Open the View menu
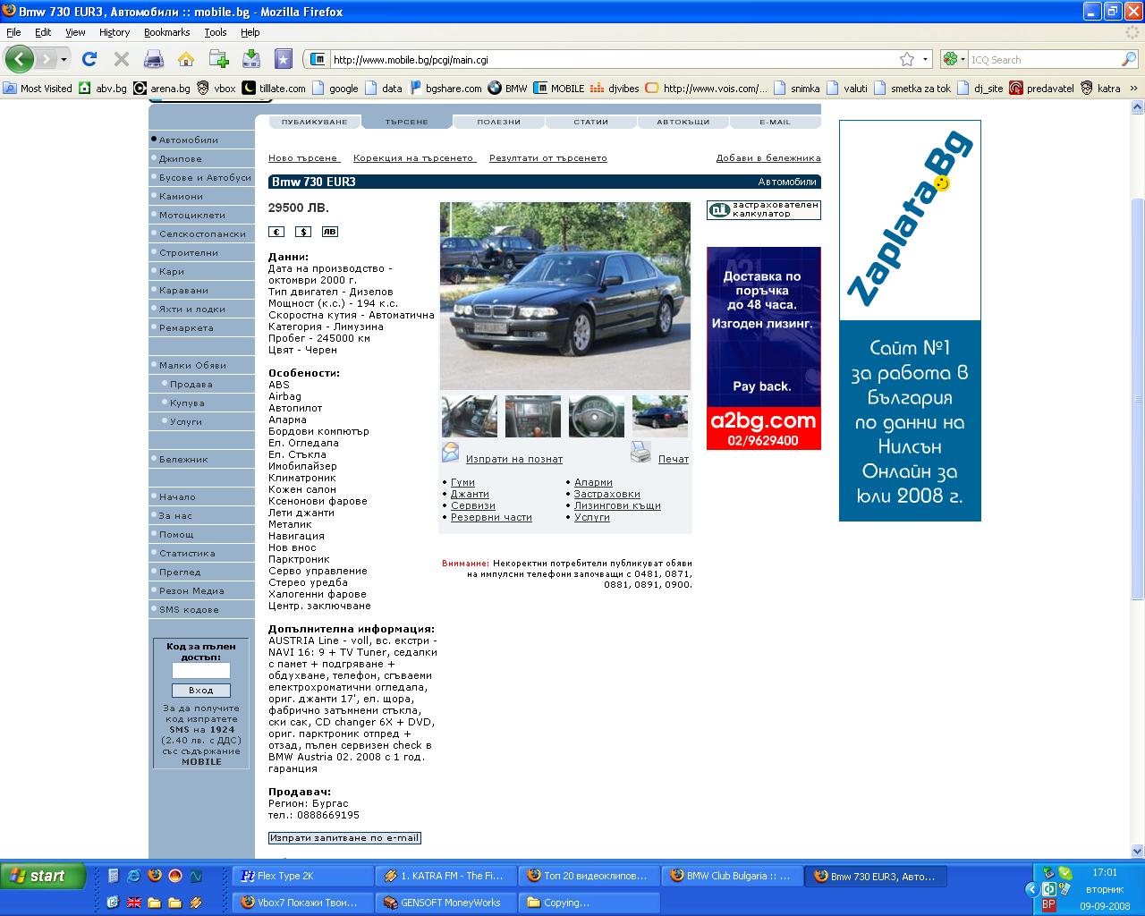 (x=75, y=32)
